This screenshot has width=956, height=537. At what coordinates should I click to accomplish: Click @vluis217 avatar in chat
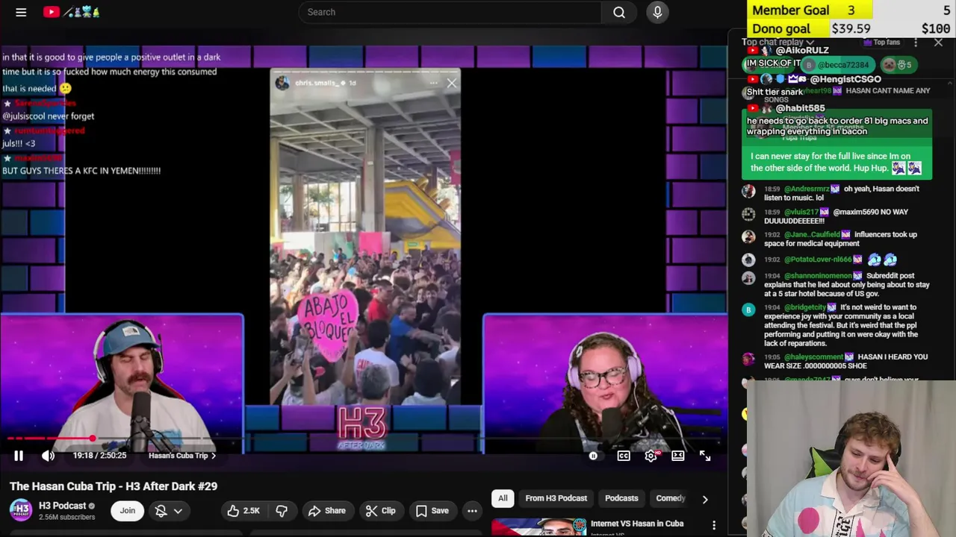tap(748, 214)
